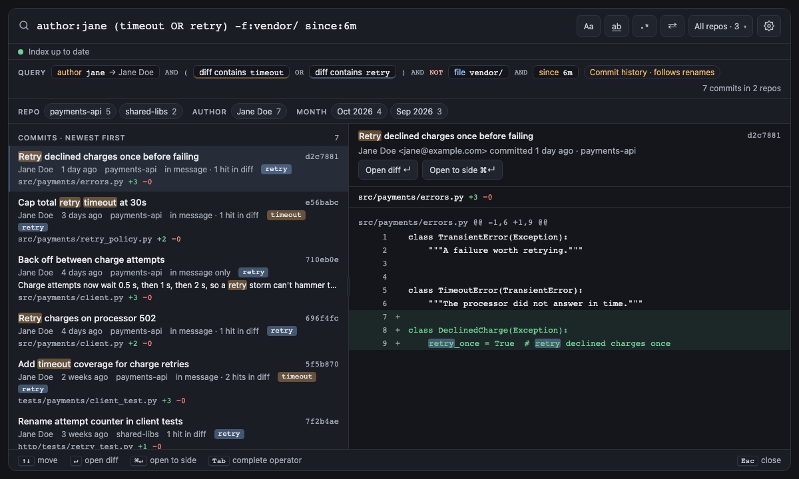Click file path tests/payments/client_test.py

click(87, 400)
